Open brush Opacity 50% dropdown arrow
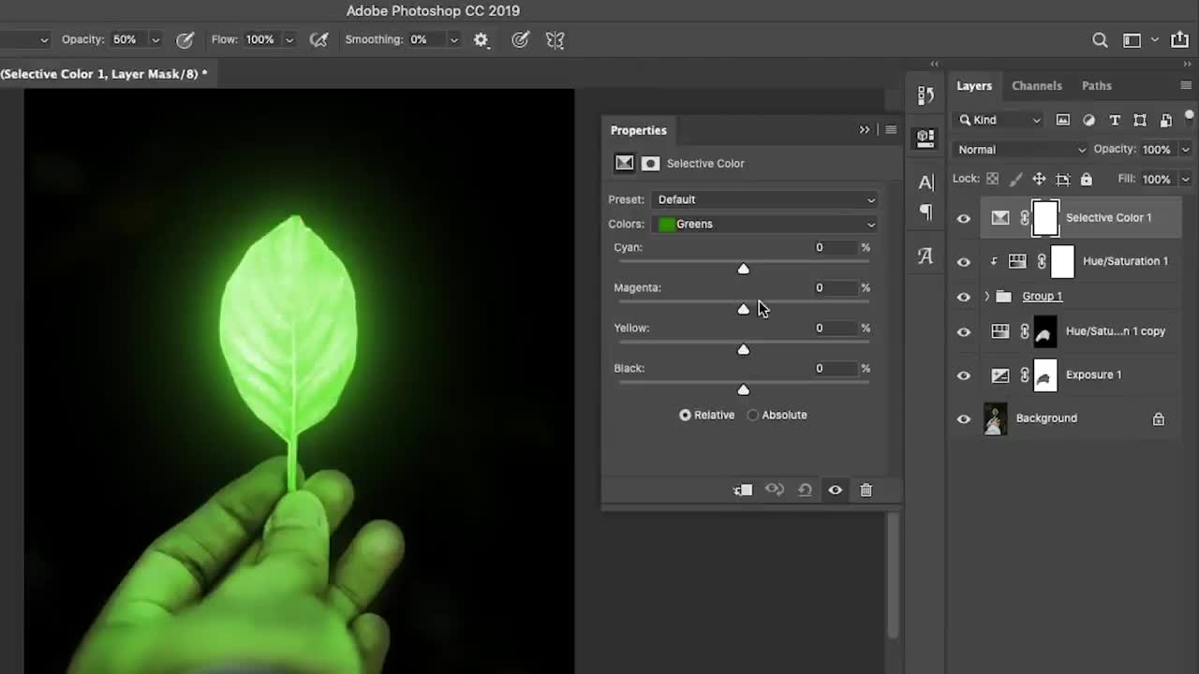This screenshot has height=674, width=1199. pos(155,39)
